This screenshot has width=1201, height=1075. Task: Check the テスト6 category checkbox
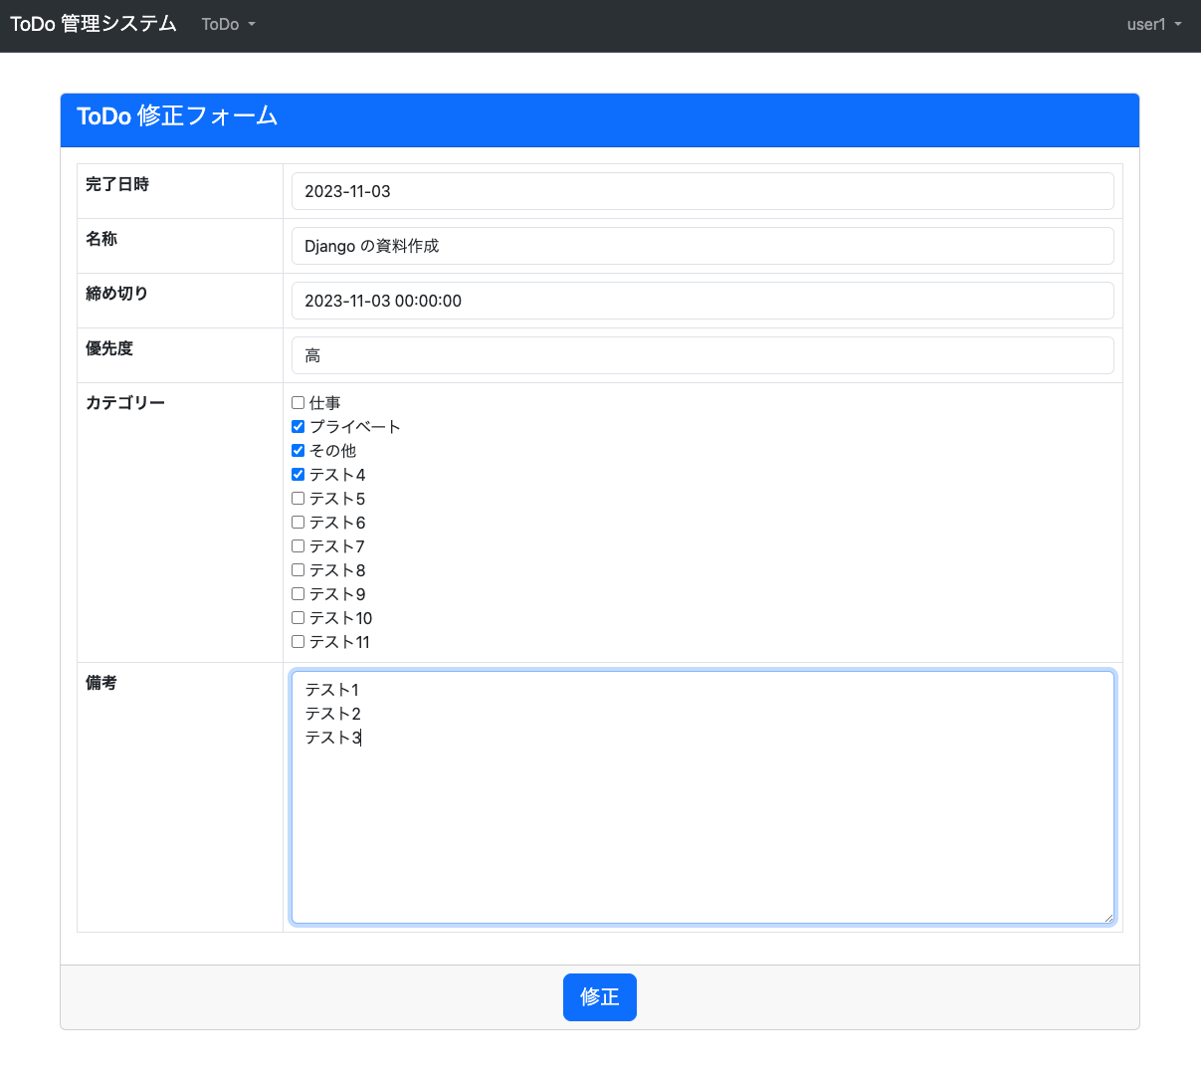tap(298, 523)
